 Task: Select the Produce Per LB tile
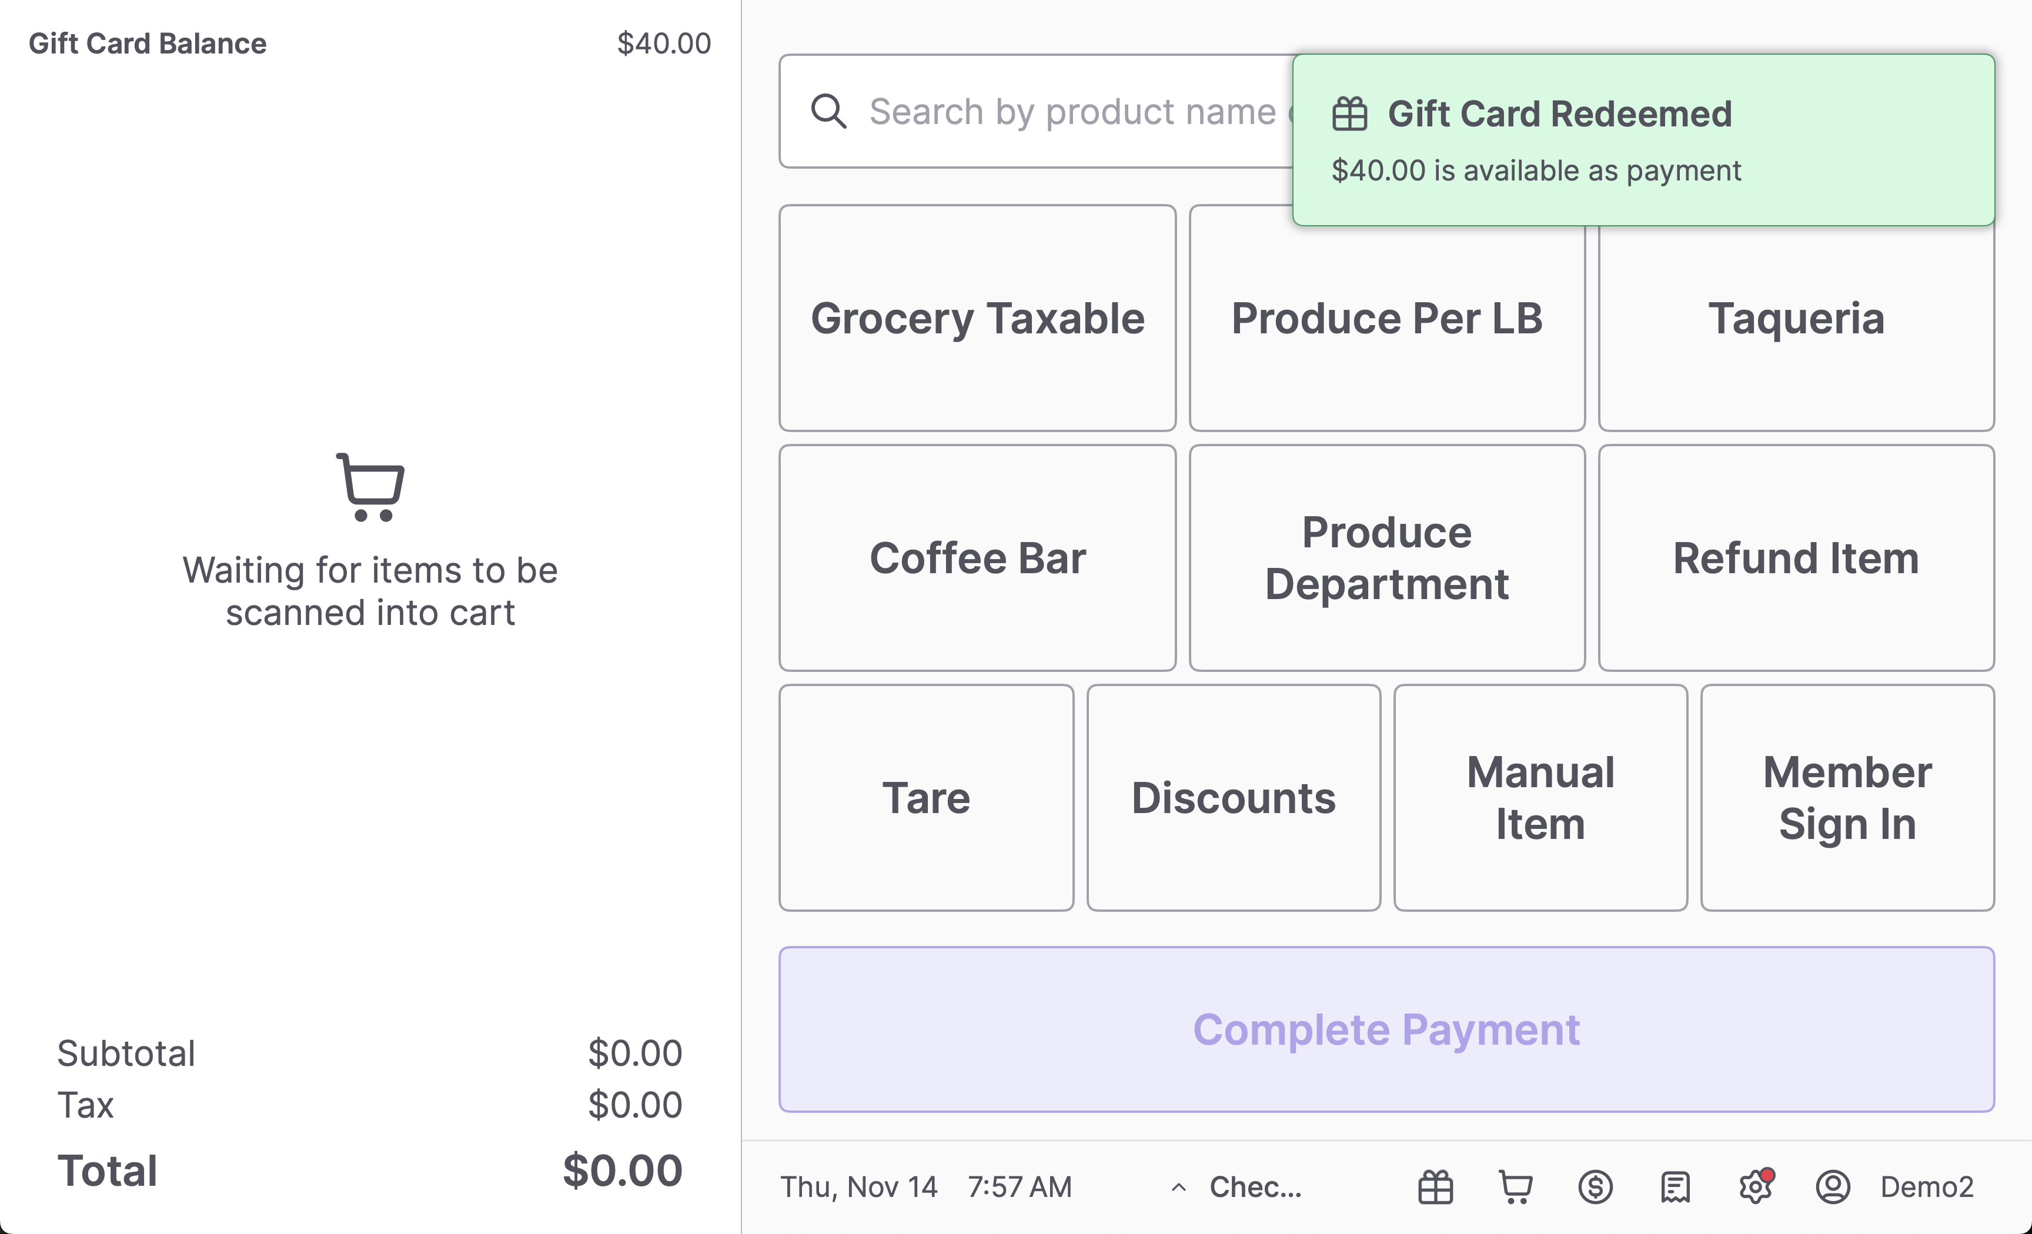(1387, 318)
